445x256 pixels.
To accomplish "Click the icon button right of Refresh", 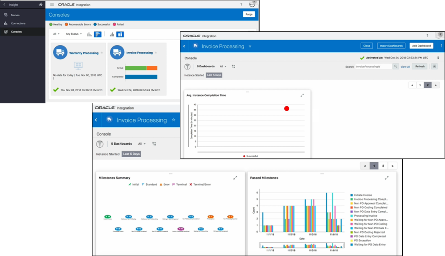I will 435,67.
